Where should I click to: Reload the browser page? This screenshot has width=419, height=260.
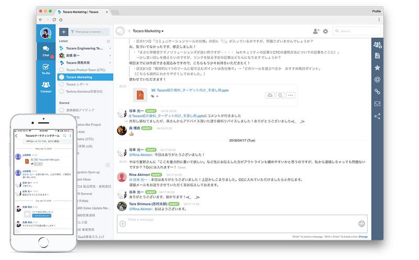click(54, 20)
